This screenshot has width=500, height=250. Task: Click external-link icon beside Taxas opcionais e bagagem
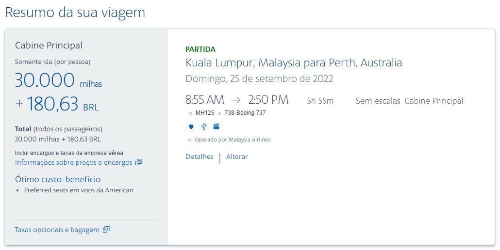[106, 229]
